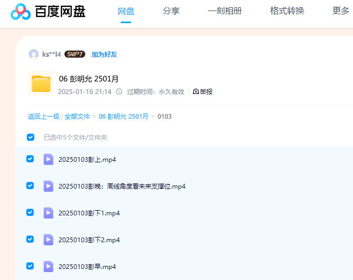Click 已选中5个文件/文件夹 text
Image resolution: width=353 pixels, height=280 pixels.
(x=75, y=138)
